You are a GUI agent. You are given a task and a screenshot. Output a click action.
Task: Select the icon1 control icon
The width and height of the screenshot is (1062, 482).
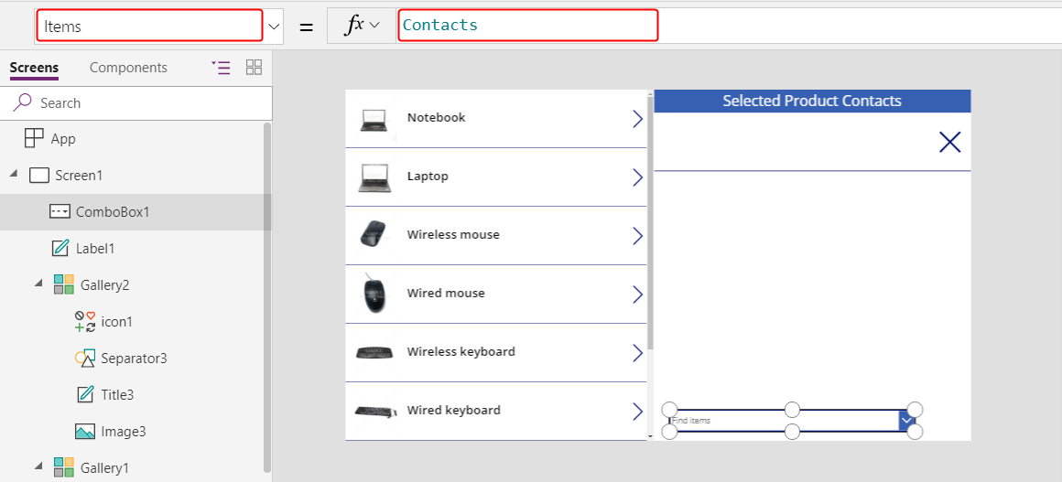click(x=85, y=322)
